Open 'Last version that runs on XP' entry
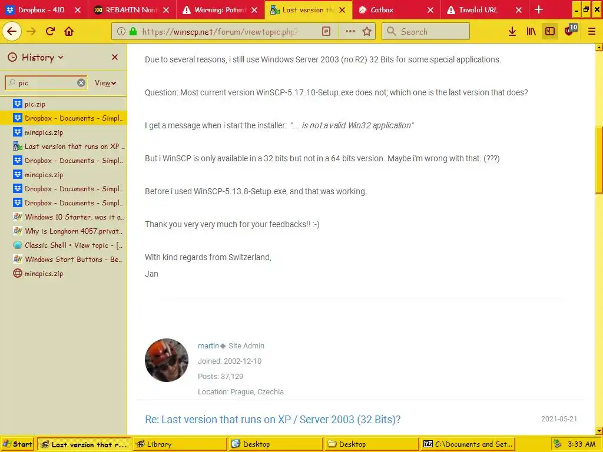Screen dimensions: 603x452 (x=64, y=147)
